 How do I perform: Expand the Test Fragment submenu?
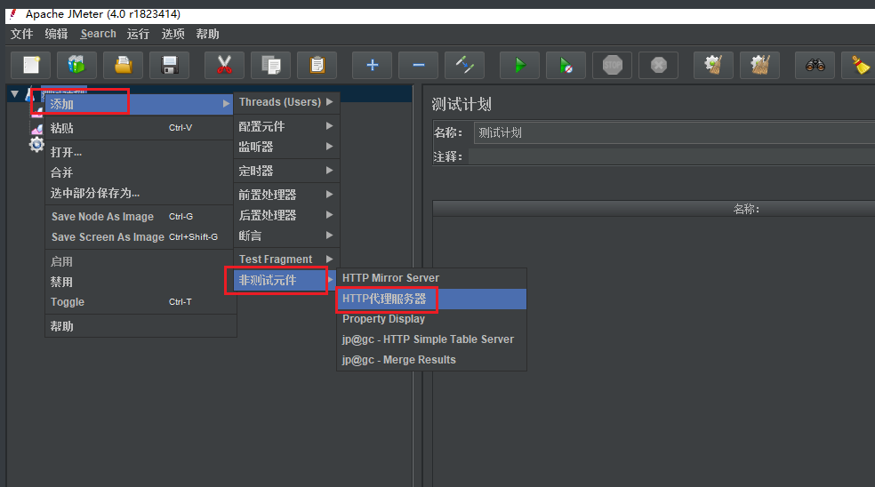(286, 259)
